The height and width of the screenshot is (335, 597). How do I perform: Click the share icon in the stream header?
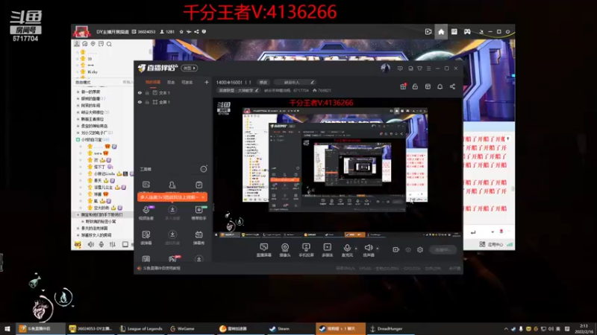(452, 86)
